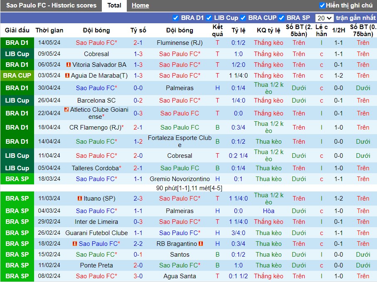The image size is (377, 282).
Task: Toggle the LIB Cup filter checkbox
Action: [209, 18]
